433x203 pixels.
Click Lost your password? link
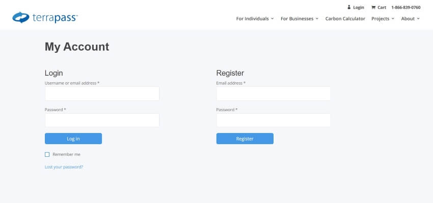[64, 167]
